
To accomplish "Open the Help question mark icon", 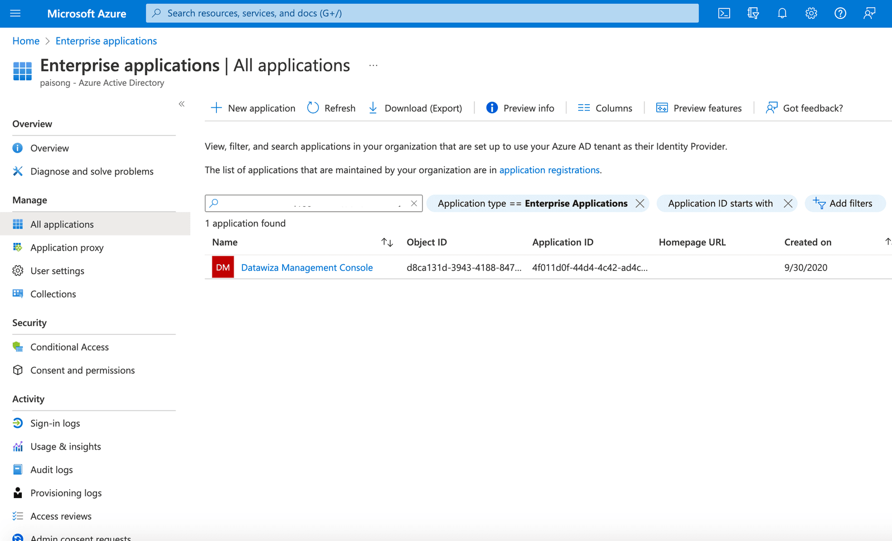I will [840, 13].
